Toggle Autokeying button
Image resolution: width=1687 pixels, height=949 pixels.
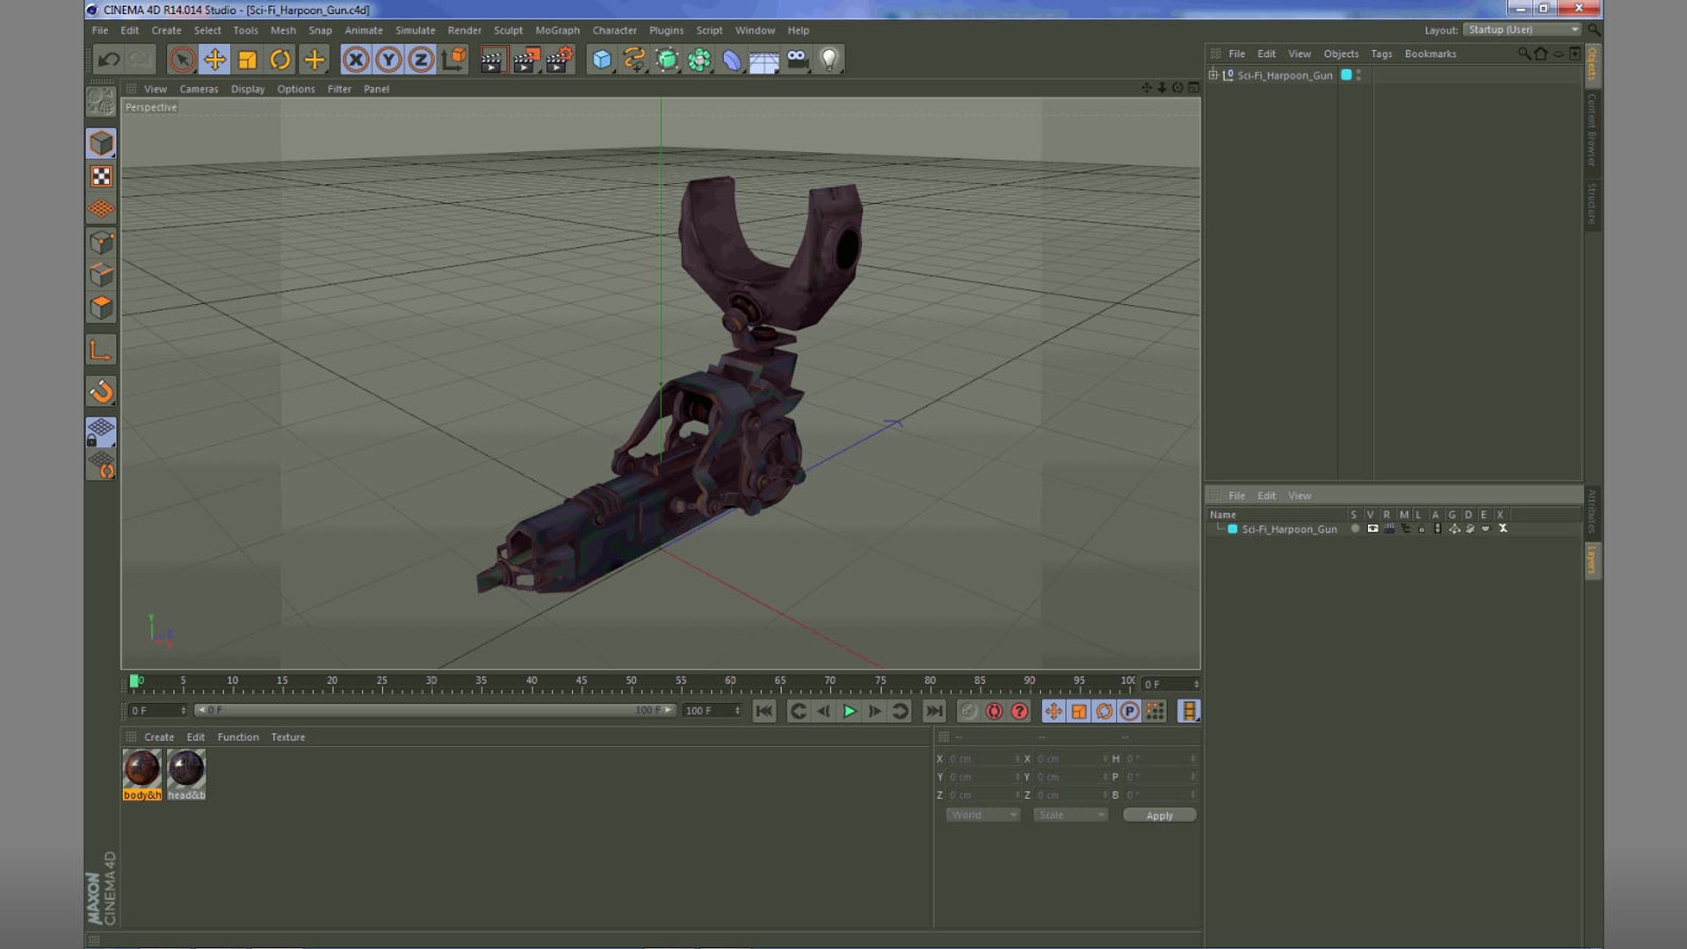click(x=995, y=711)
